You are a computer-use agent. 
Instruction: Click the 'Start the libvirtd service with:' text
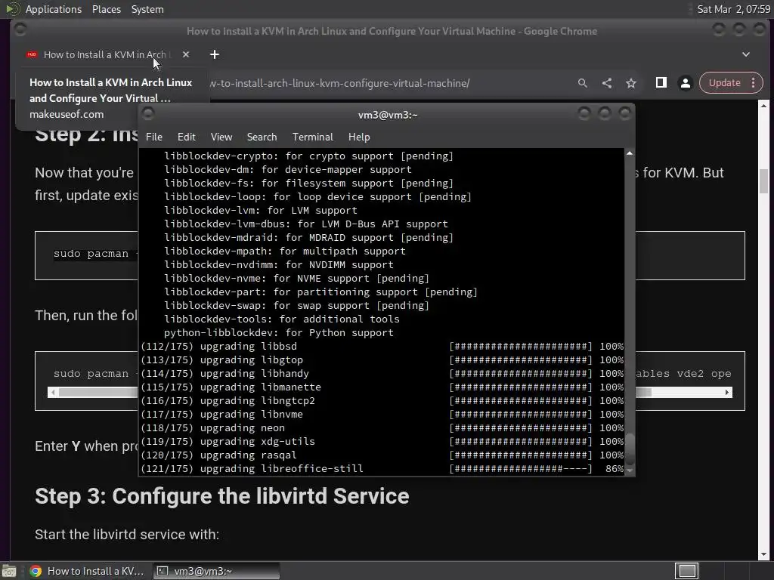127,534
